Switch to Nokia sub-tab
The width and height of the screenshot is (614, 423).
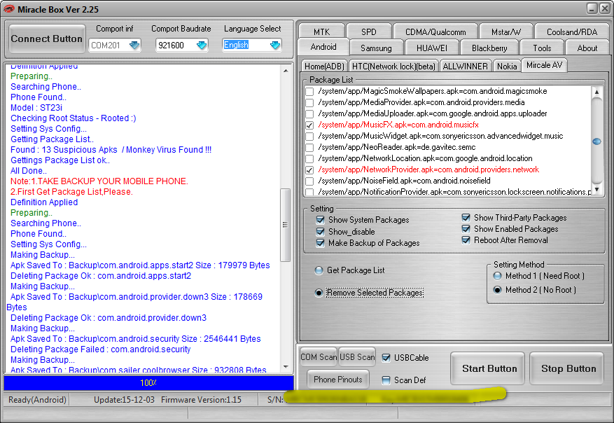coord(507,67)
